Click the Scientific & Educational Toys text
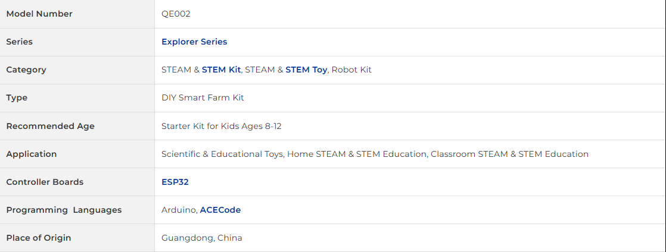This screenshot has width=666, height=252. pos(222,154)
